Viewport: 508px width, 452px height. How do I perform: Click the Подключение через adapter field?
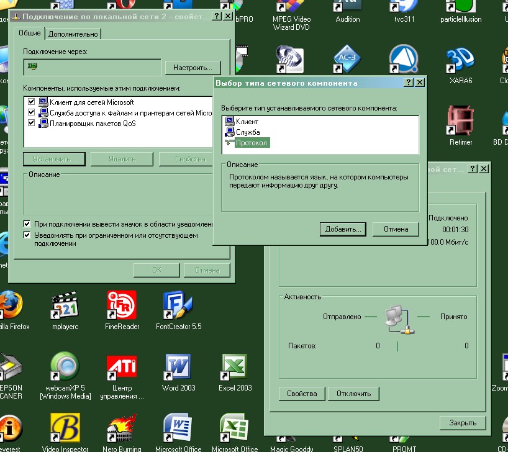[x=93, y=68]
